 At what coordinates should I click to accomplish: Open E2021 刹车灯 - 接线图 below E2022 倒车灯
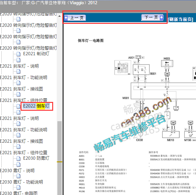(22, 141)
